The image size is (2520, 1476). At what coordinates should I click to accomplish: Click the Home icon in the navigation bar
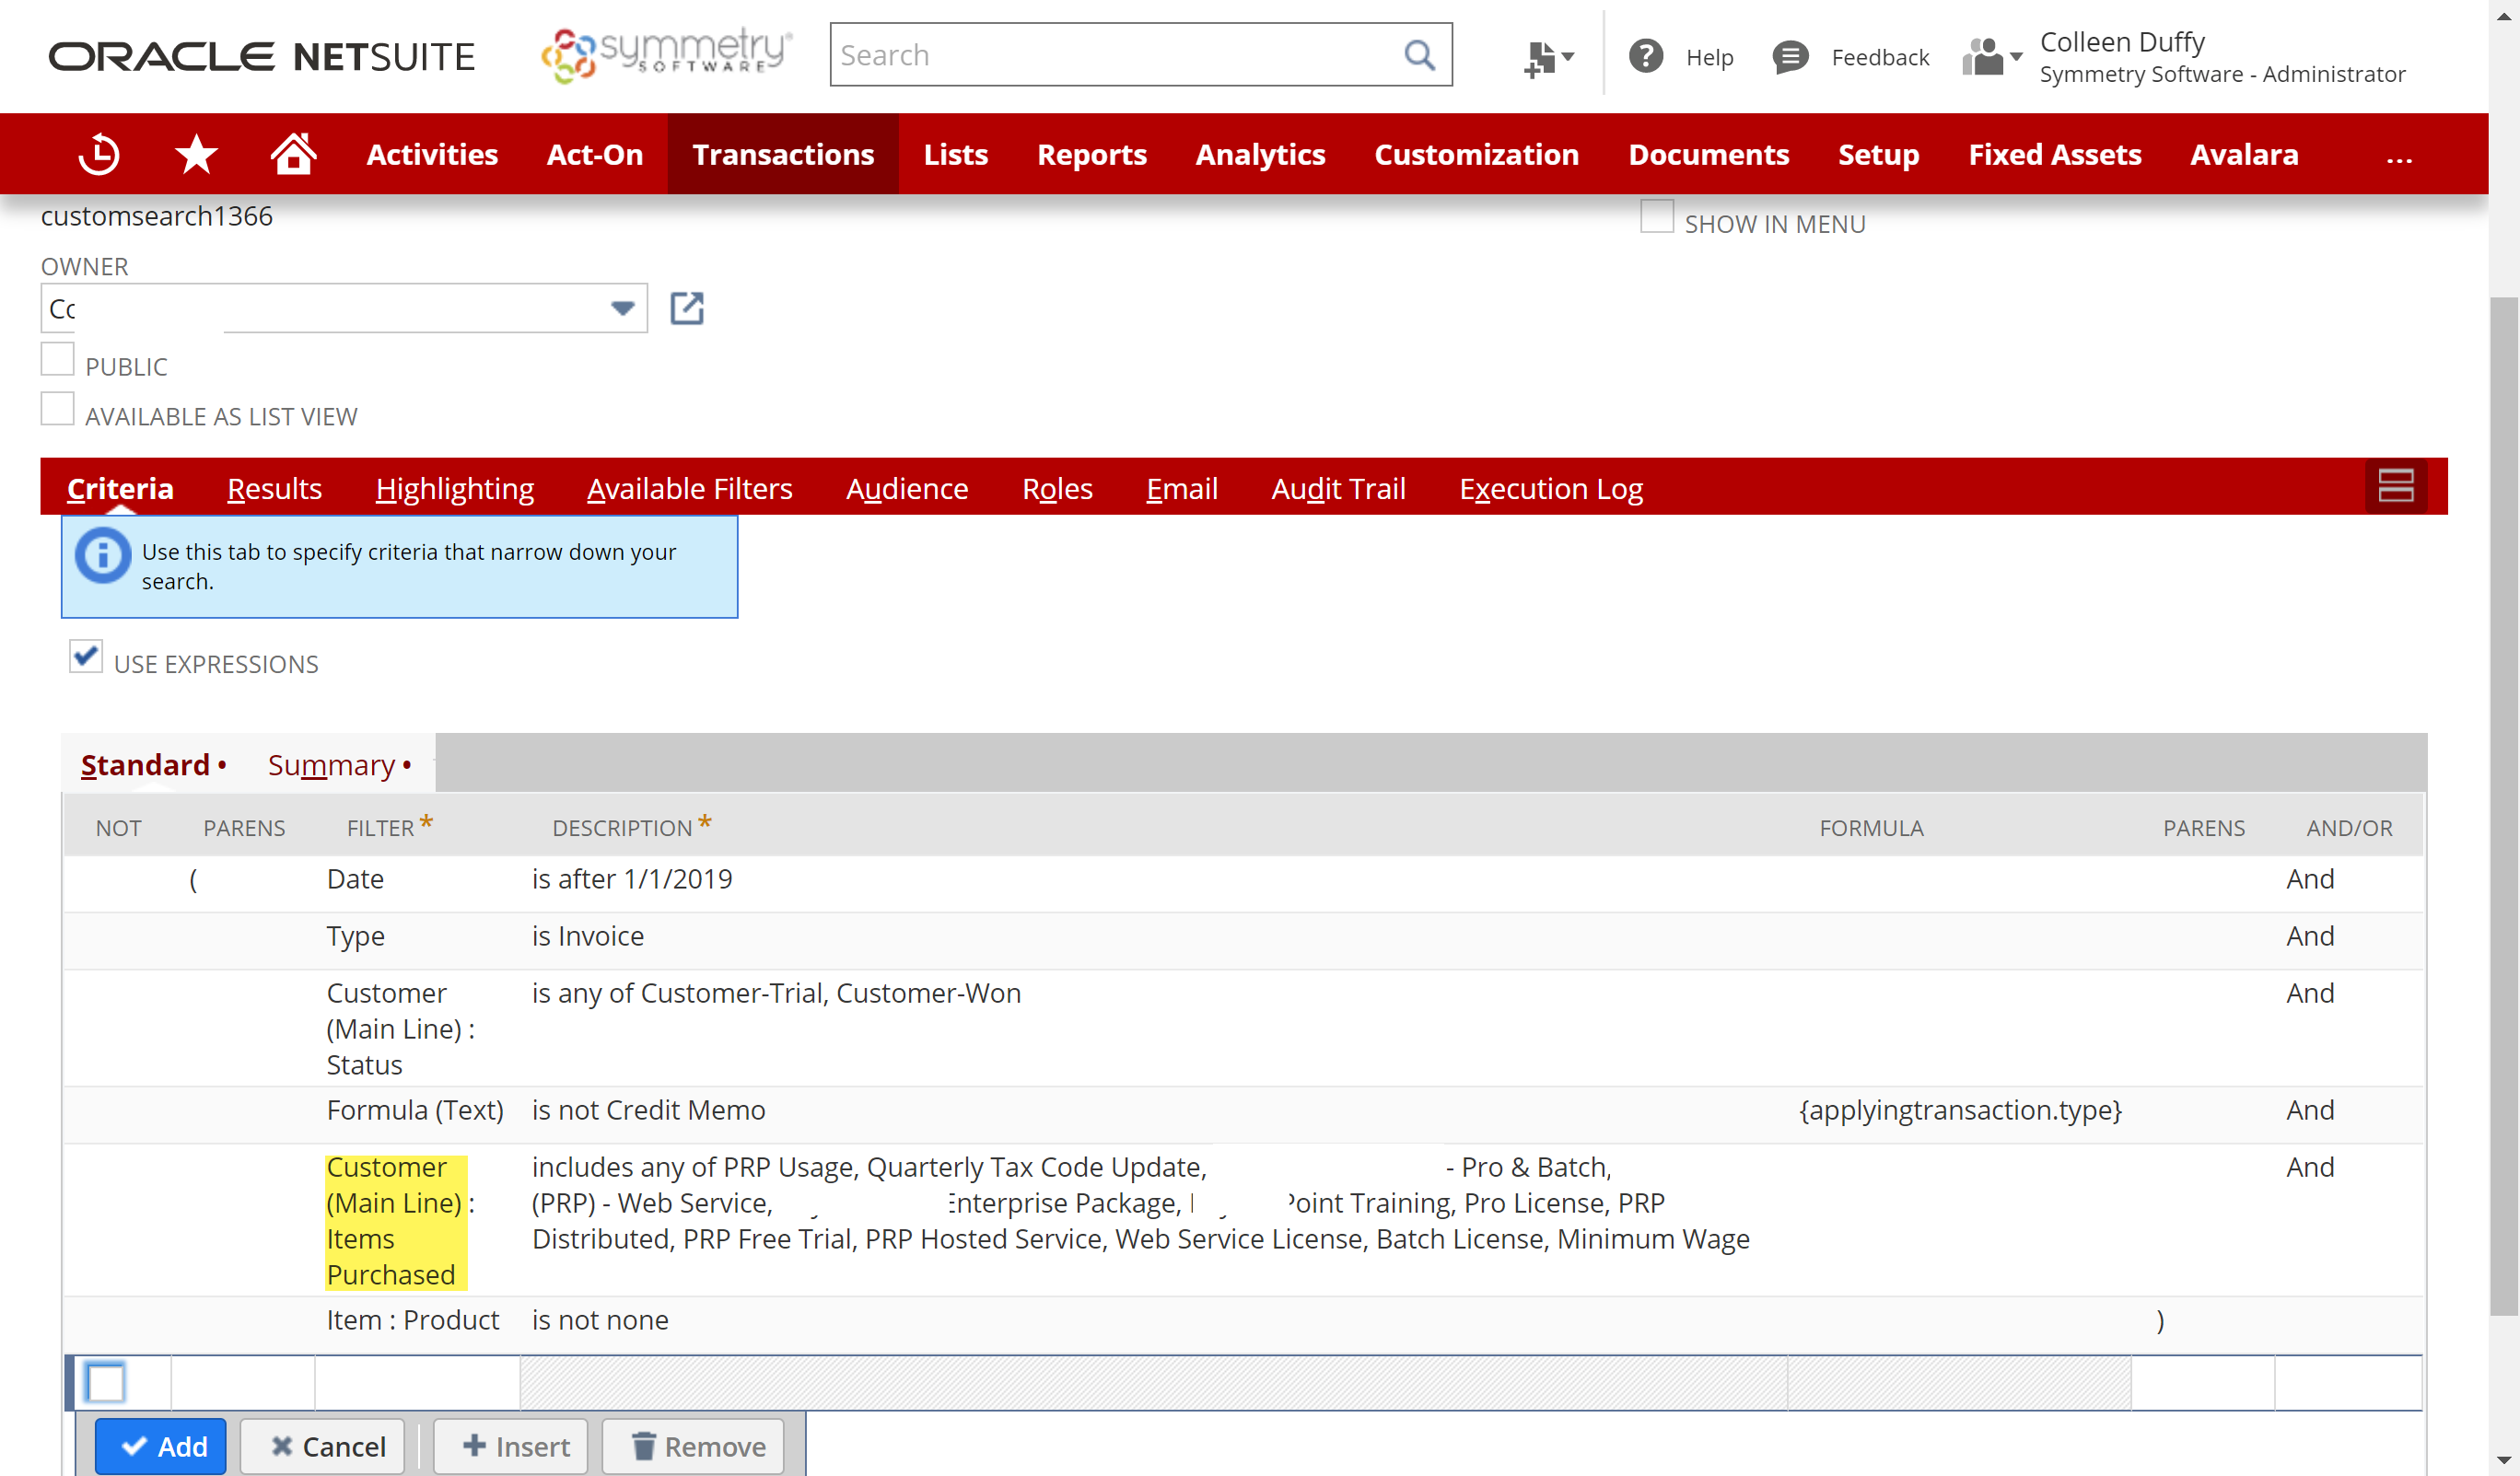(x=292, y=154)
